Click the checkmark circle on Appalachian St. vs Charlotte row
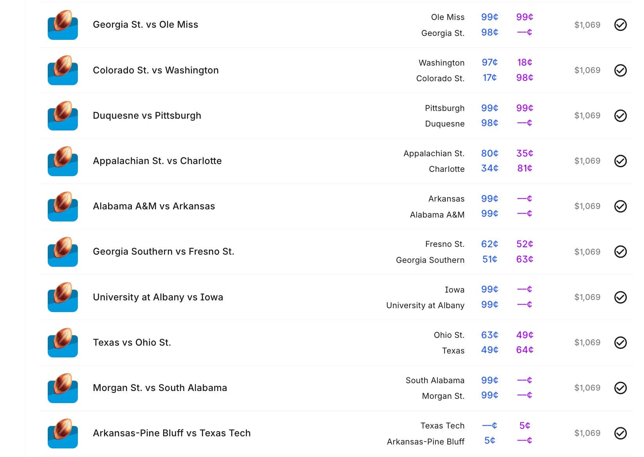Viewport: 644px width, 457px height. tap(620, 161)
